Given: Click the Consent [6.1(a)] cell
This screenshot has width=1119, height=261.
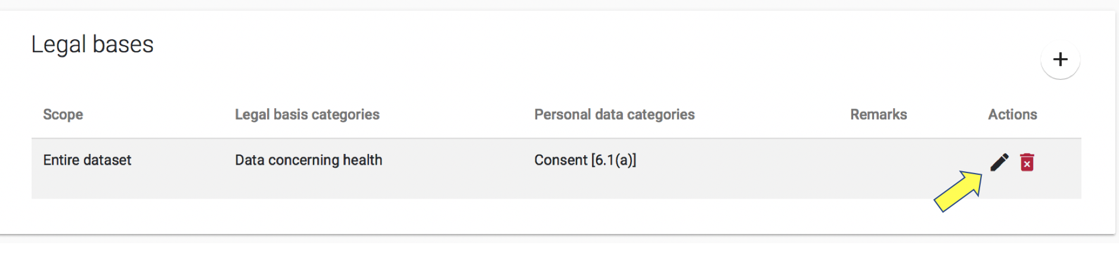Looking at the screenshot, I should (x=585, y=160).
